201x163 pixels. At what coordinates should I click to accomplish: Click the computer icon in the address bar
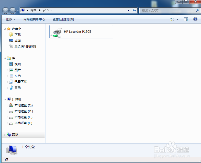pos(23,10)
